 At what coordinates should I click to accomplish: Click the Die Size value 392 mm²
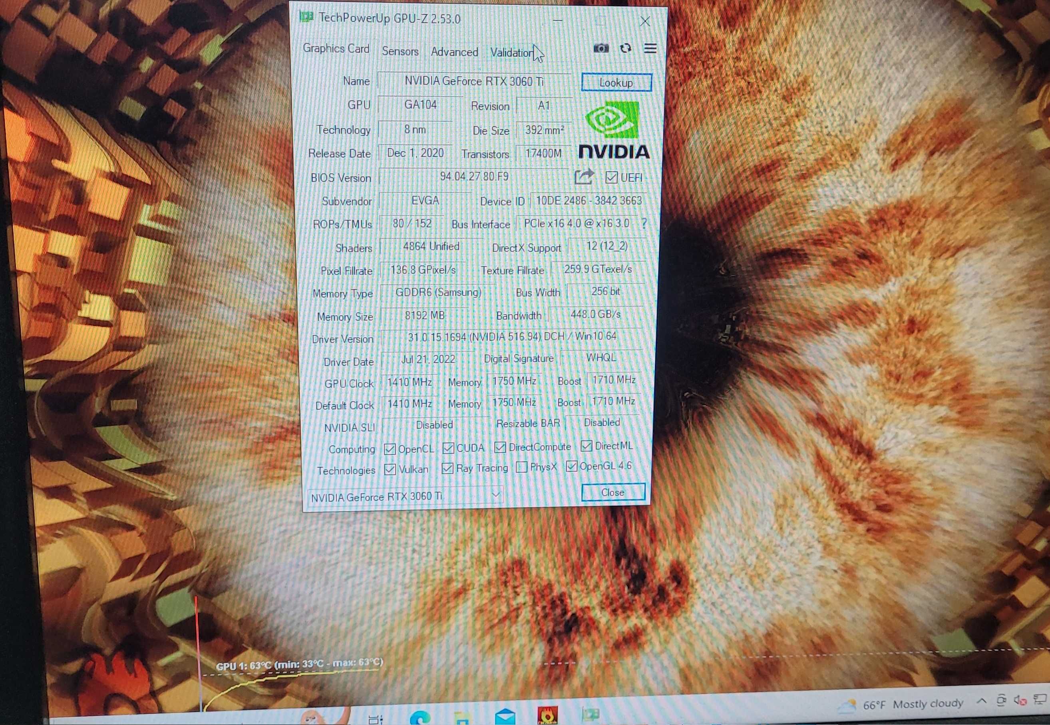[x=545, y=130]
